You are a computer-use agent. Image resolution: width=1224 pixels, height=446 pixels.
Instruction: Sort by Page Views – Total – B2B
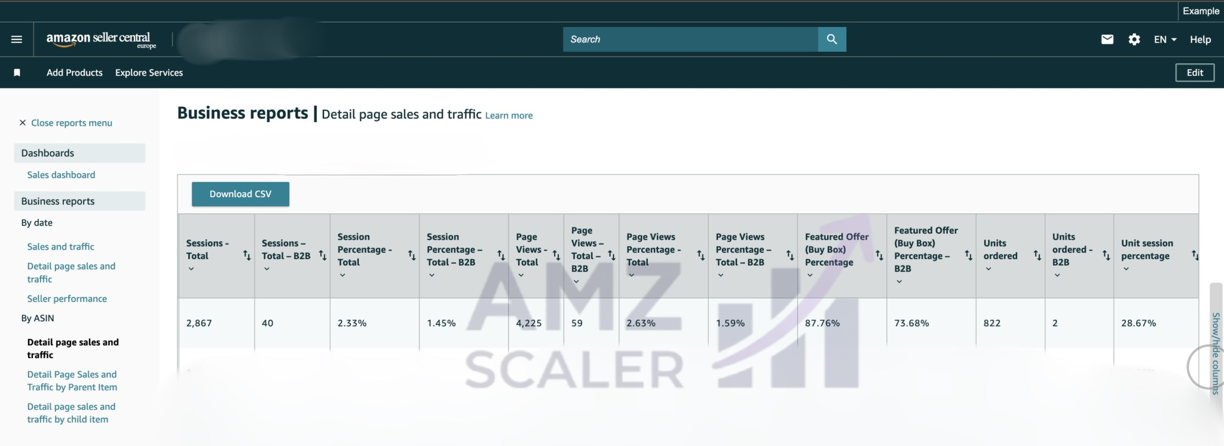click(x=611, y=256)
